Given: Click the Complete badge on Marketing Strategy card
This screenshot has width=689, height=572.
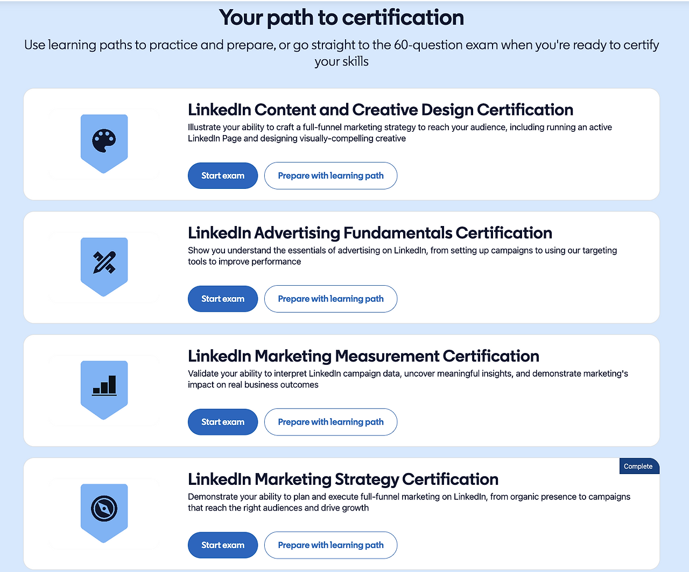Looking at the screenshot, I should (x=639, y=467).
